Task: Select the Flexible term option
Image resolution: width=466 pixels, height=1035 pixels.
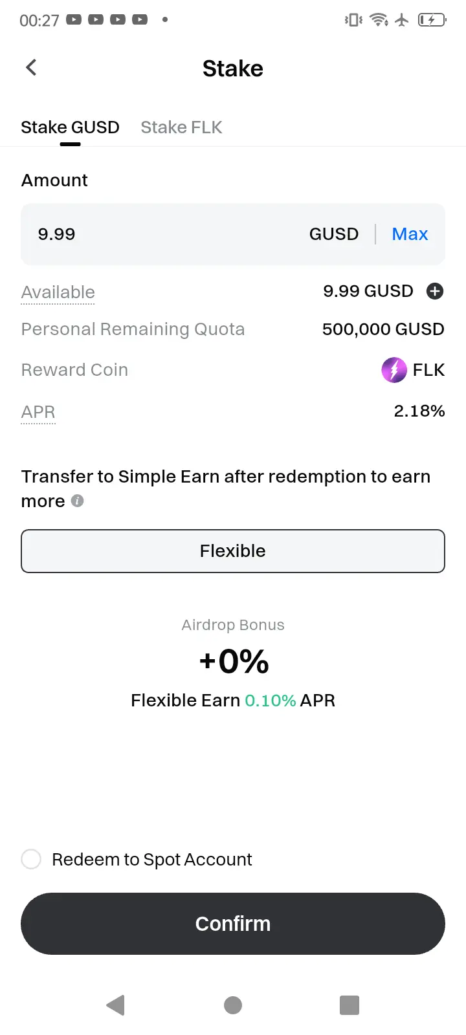Action: (x=233, y=551)
